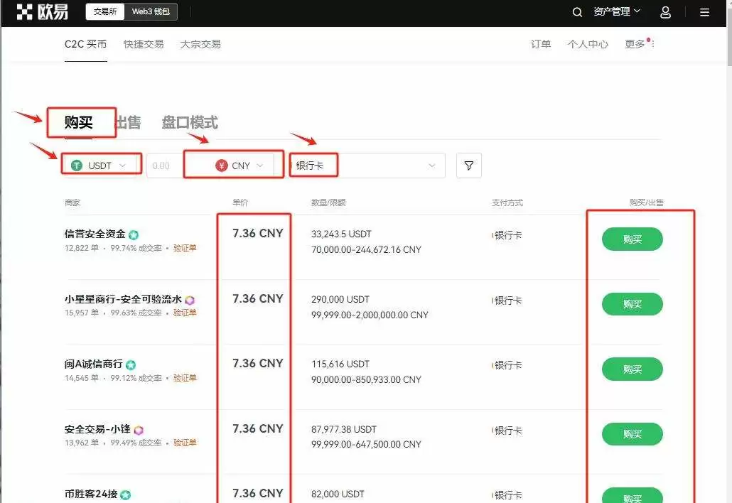Select the 出售 tab
The width and height of the screenshot is (732, 503).
point(129,122)
